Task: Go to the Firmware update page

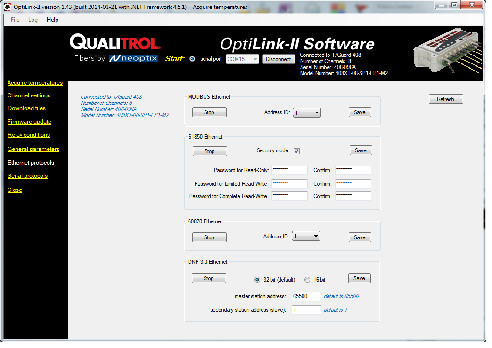Action: [x=29, y=122]
